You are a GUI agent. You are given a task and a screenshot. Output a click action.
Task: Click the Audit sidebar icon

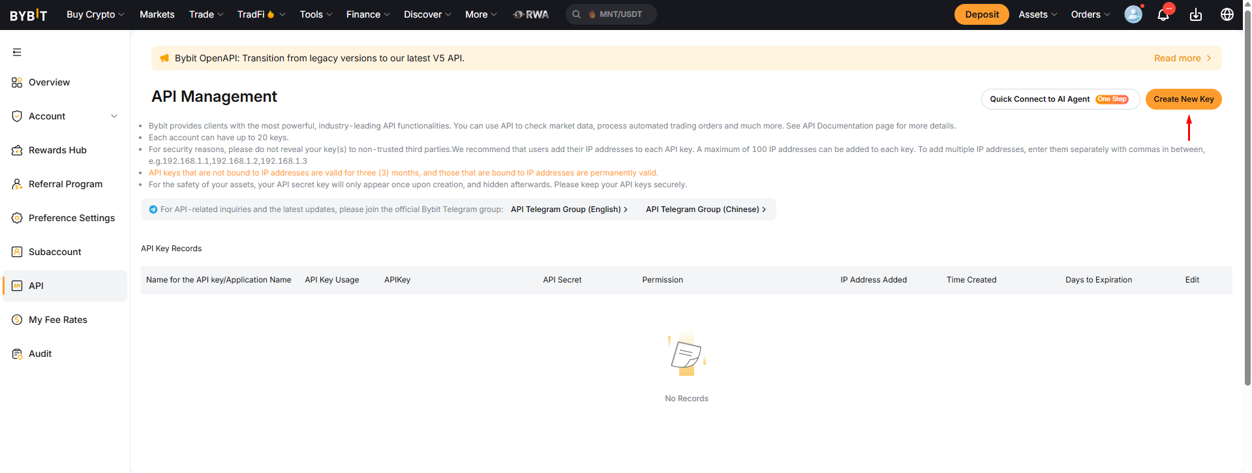(17, 354)
